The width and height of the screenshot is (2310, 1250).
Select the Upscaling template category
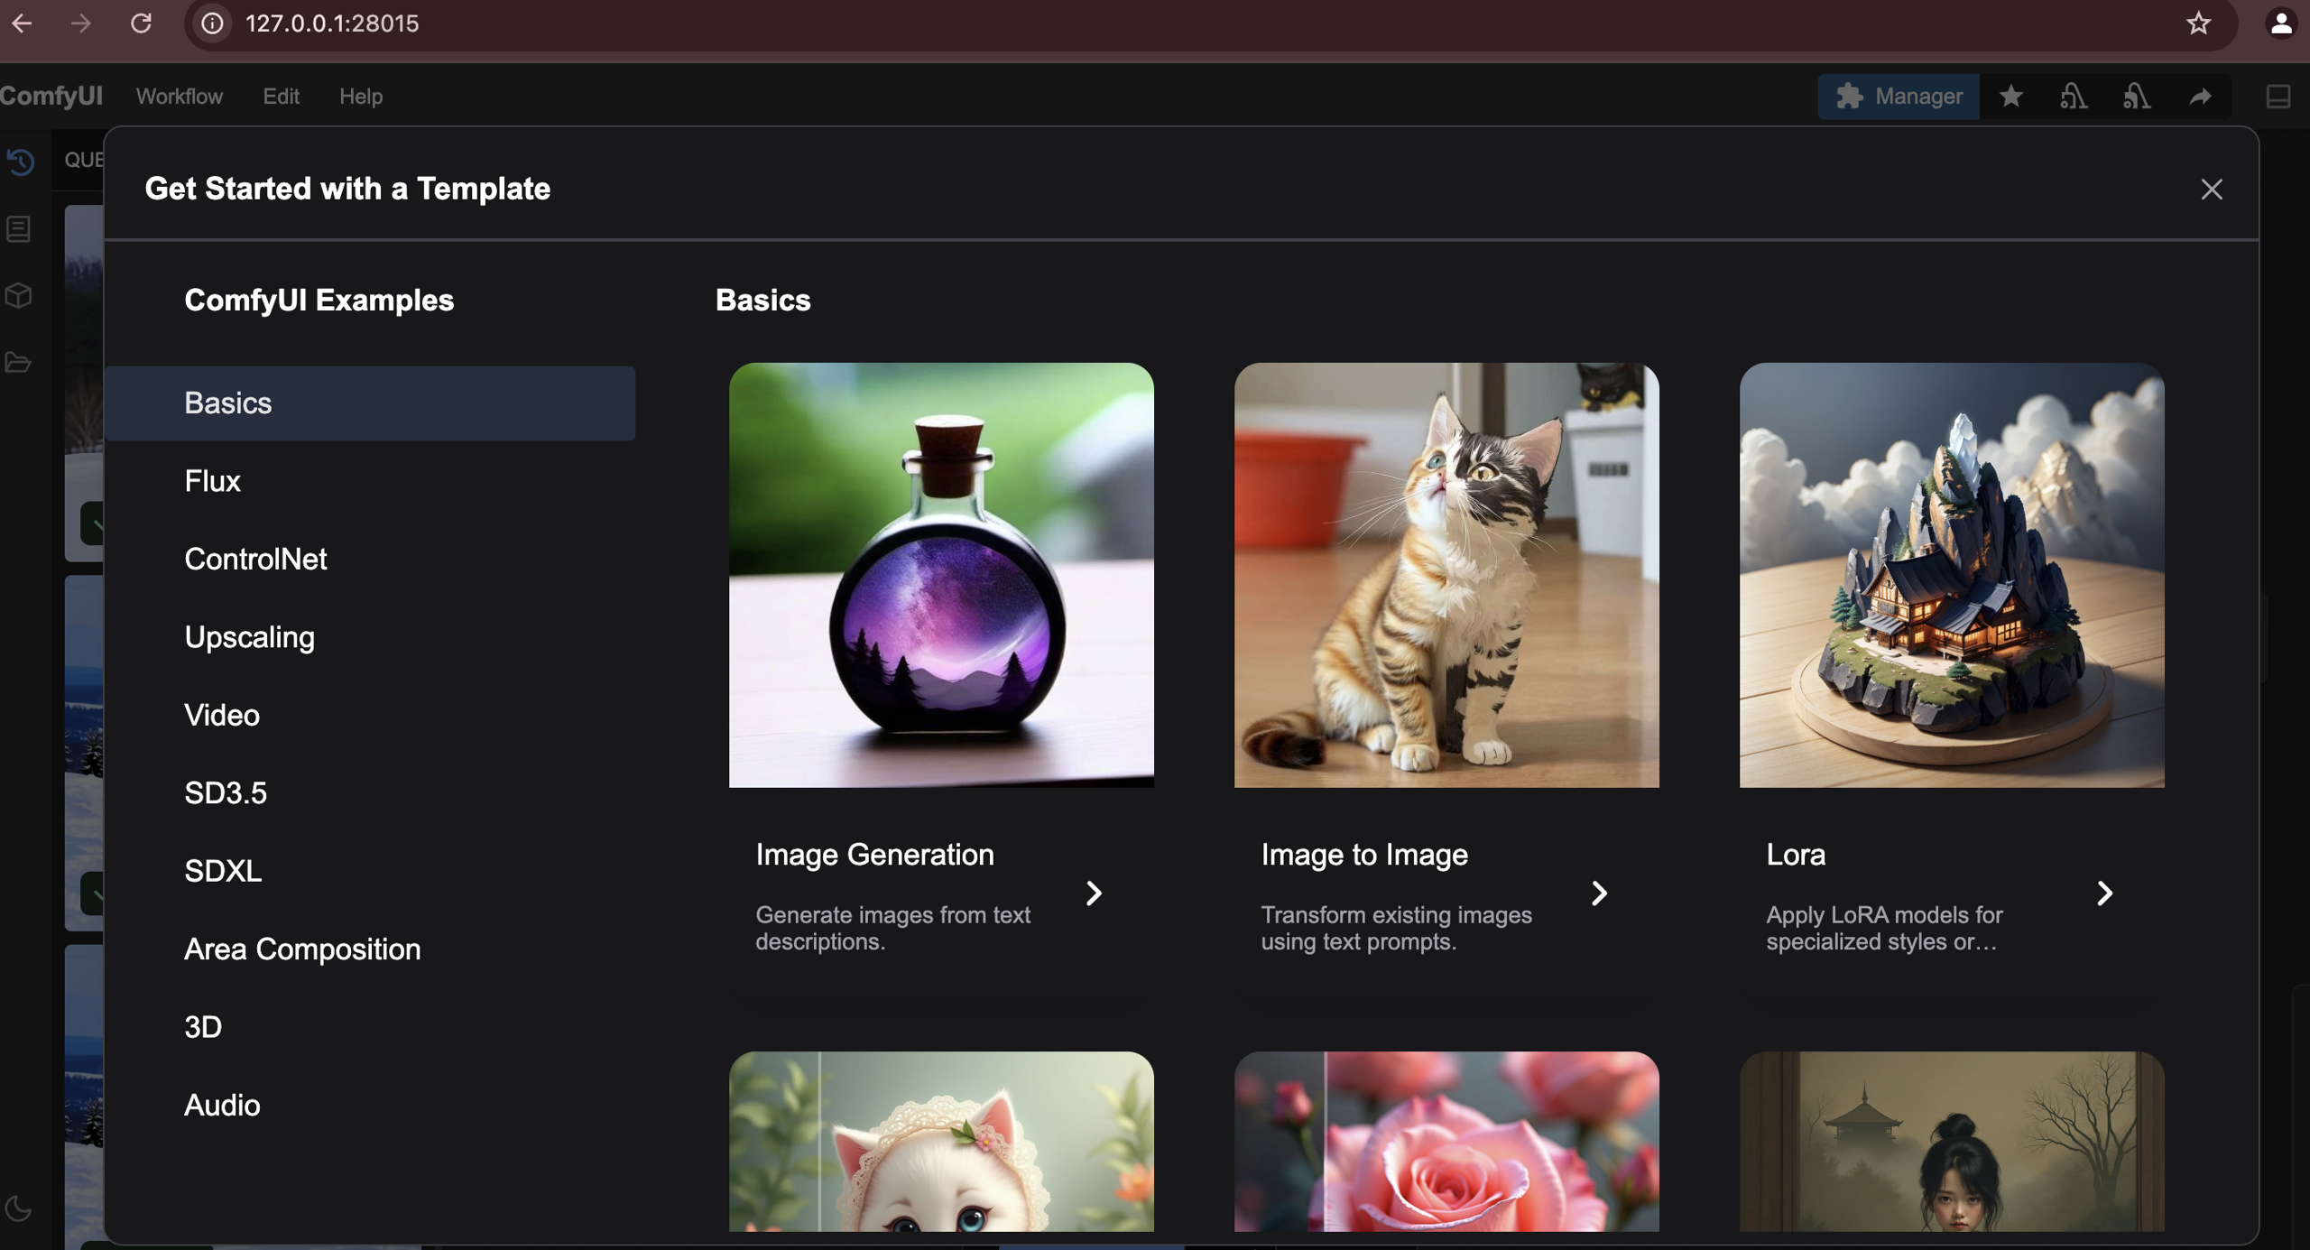(x=370, y=637)
